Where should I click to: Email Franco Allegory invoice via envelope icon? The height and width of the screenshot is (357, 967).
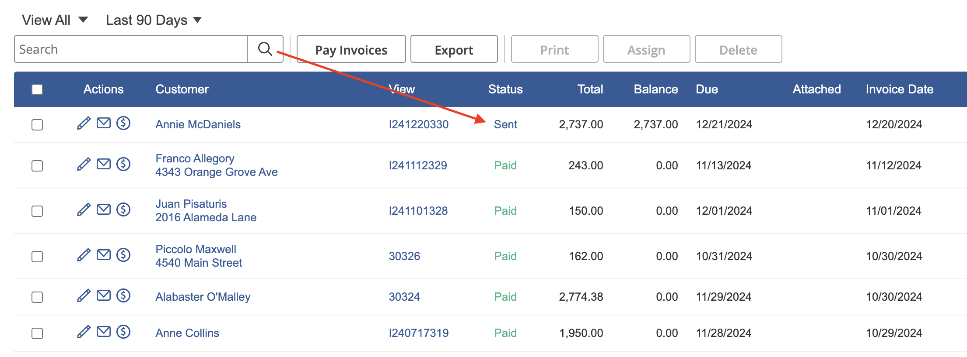[x=104, y=164]
